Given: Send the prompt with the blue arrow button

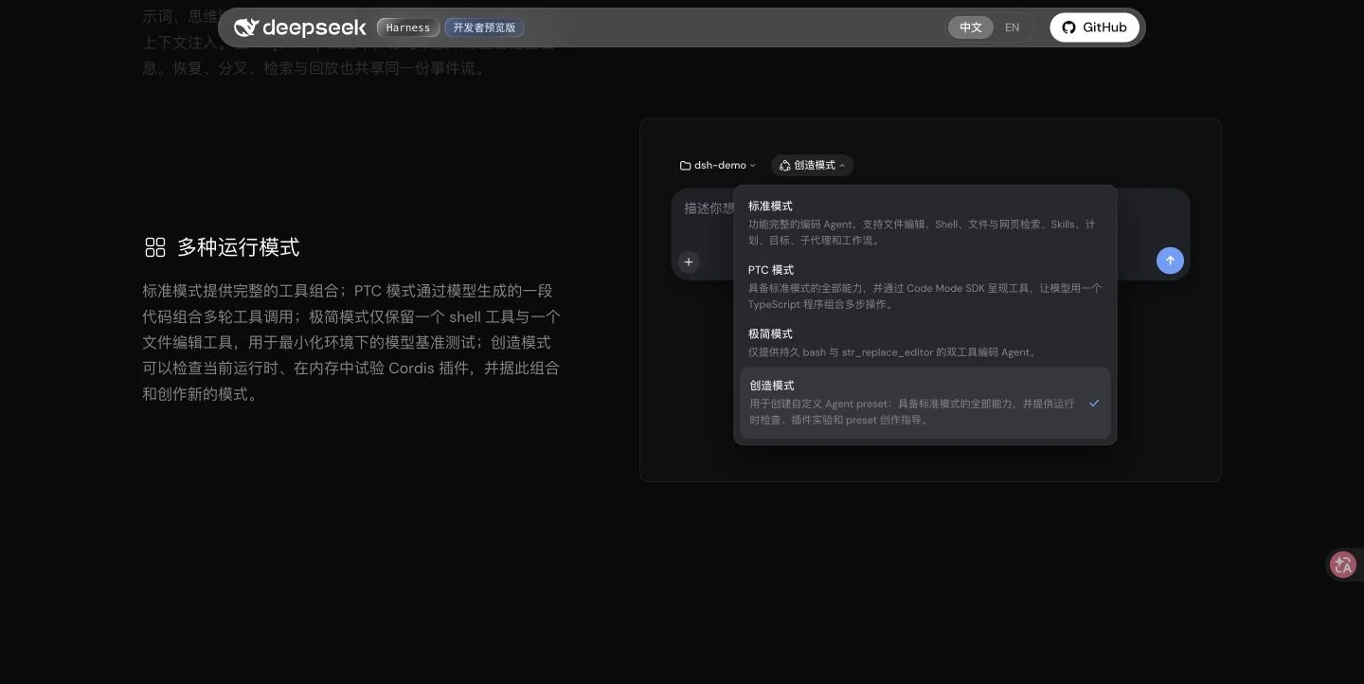Looking at the screenshot, I should (x=1170, y=261).
